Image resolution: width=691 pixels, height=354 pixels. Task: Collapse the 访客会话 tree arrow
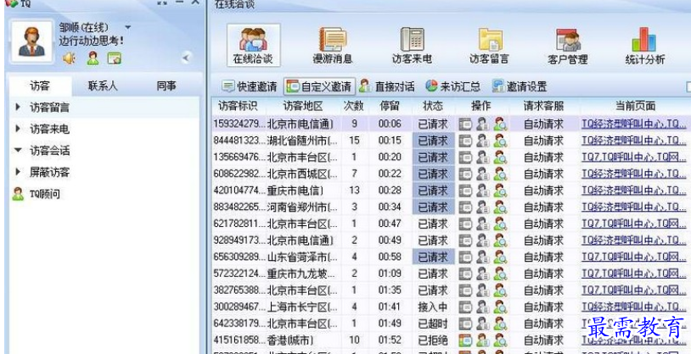18,150
